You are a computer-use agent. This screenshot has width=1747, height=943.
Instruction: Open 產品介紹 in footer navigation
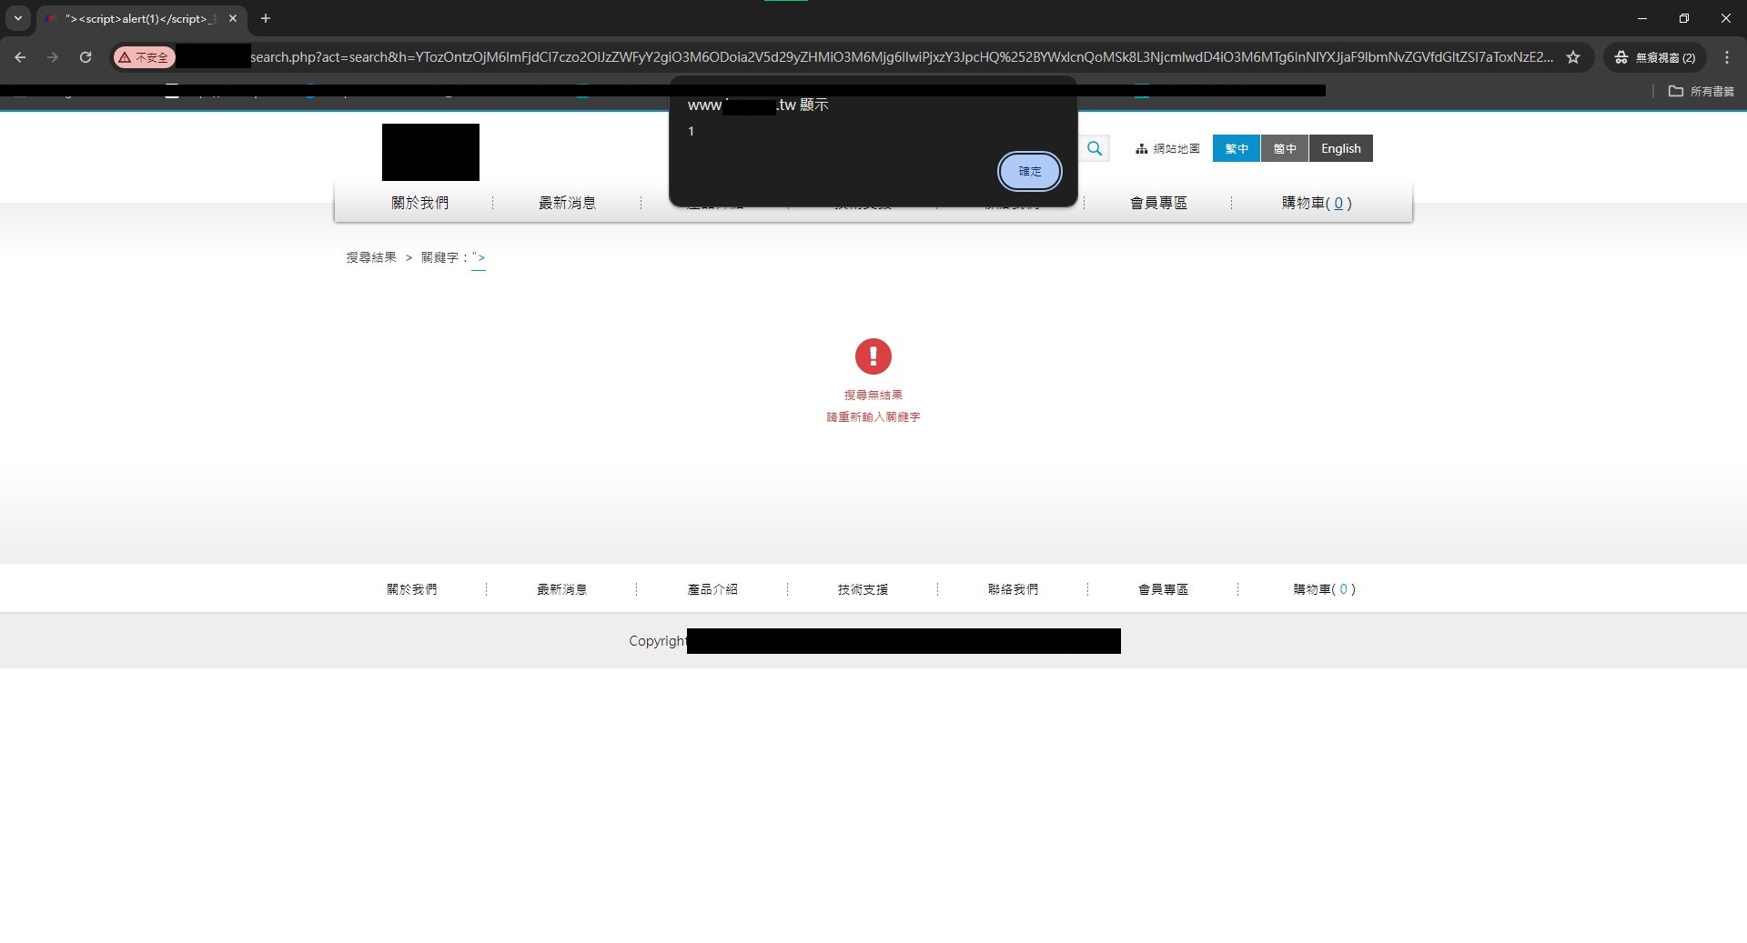click(712, 589)
